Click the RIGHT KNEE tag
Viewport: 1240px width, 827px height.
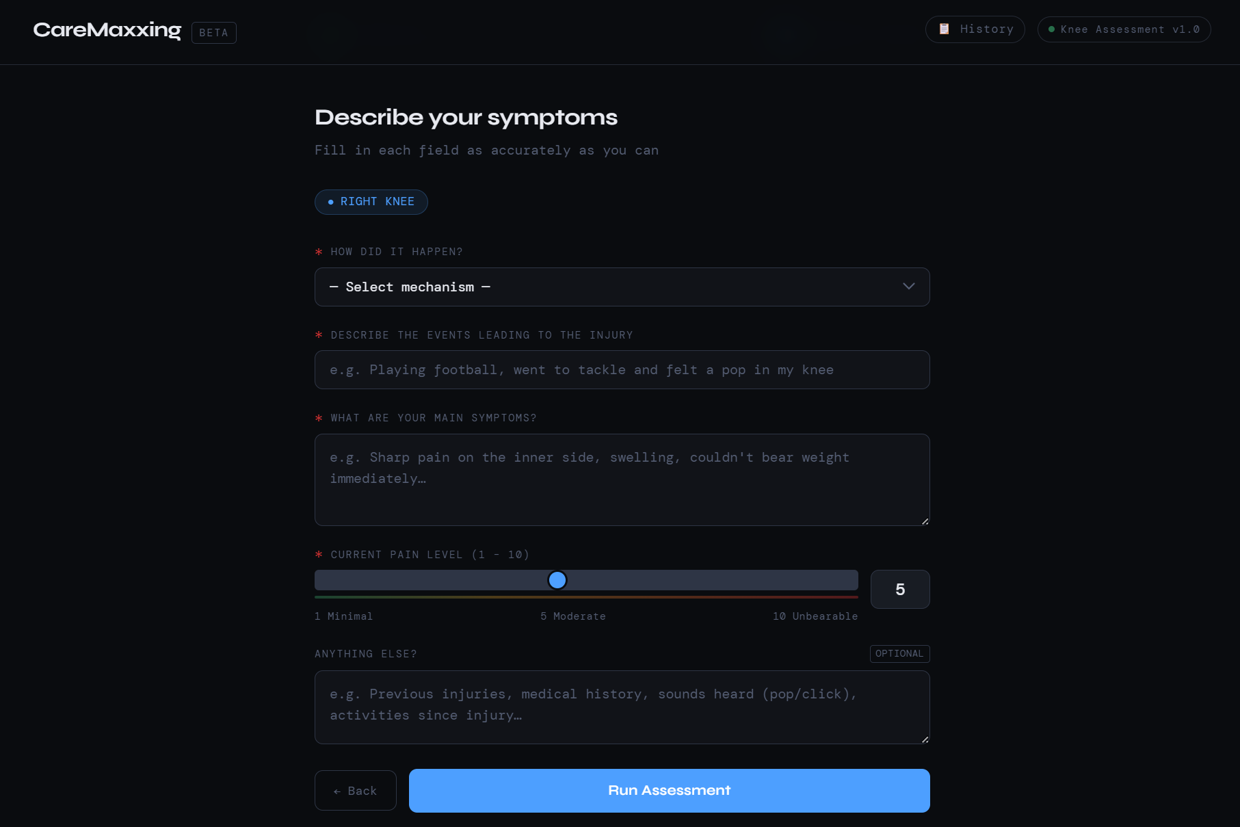pos(371,202)
